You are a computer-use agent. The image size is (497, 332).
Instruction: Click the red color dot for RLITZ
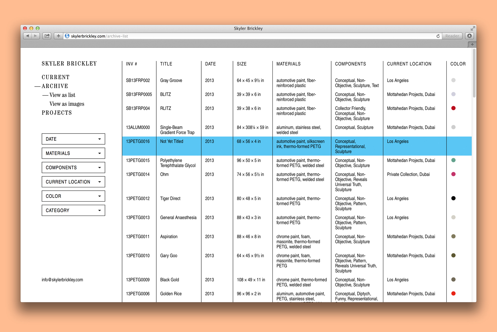pos(453,108)
